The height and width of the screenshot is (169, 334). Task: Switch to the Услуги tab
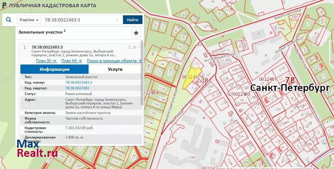tap(115, 69)
